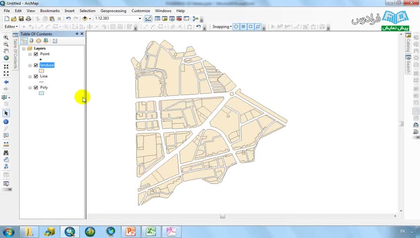Screen dimensions: 420x238
Task: Toggle visibility of landuse layer
Action: click(36, 65)
